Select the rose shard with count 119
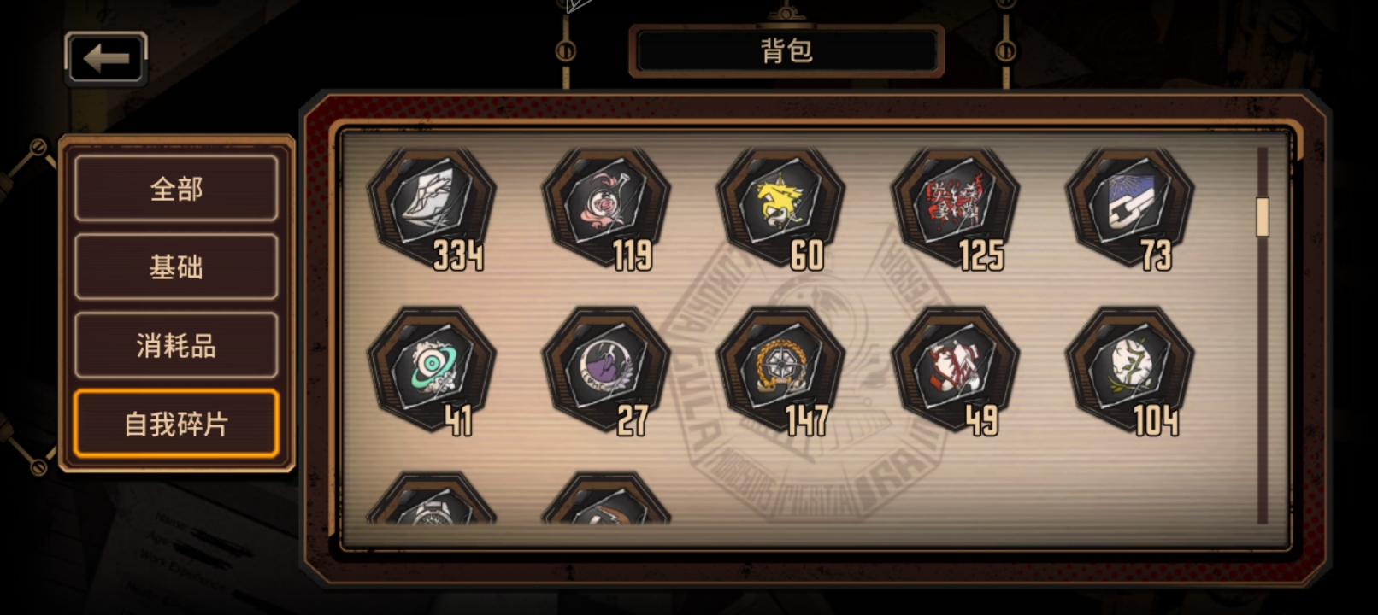Screen dimensions: 1378x615 click(606, 209)
